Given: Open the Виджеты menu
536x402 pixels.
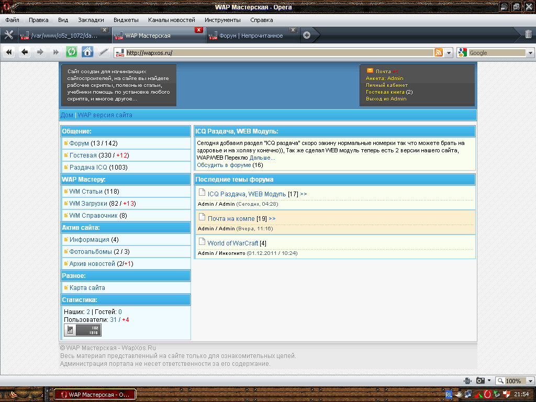Looking at the screenshot, I should (x=126, y=20).
